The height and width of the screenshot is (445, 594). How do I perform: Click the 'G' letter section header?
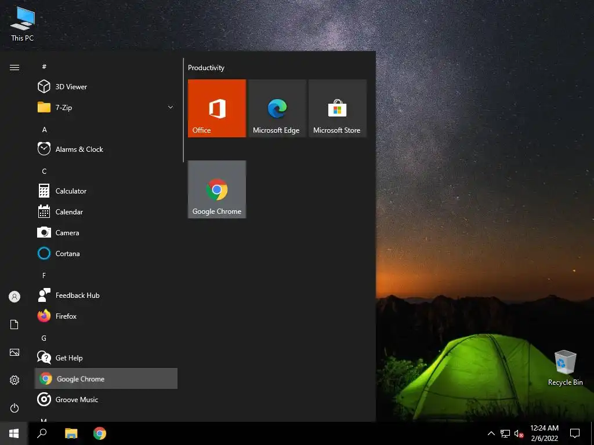(x=44, y=338)
